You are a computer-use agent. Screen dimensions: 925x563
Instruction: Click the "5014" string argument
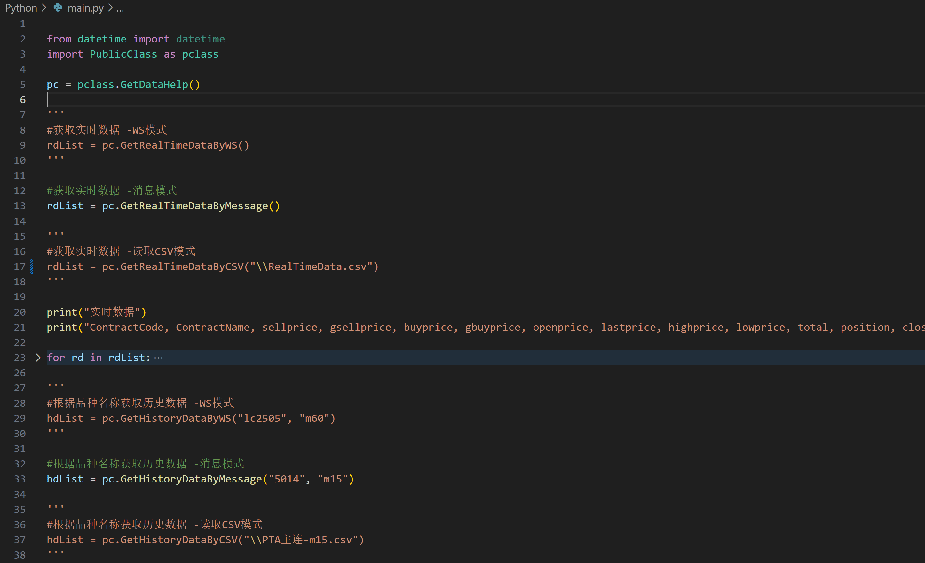[287, 479]
